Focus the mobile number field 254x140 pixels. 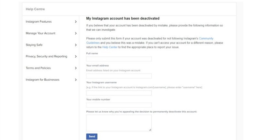pos(119,105)
